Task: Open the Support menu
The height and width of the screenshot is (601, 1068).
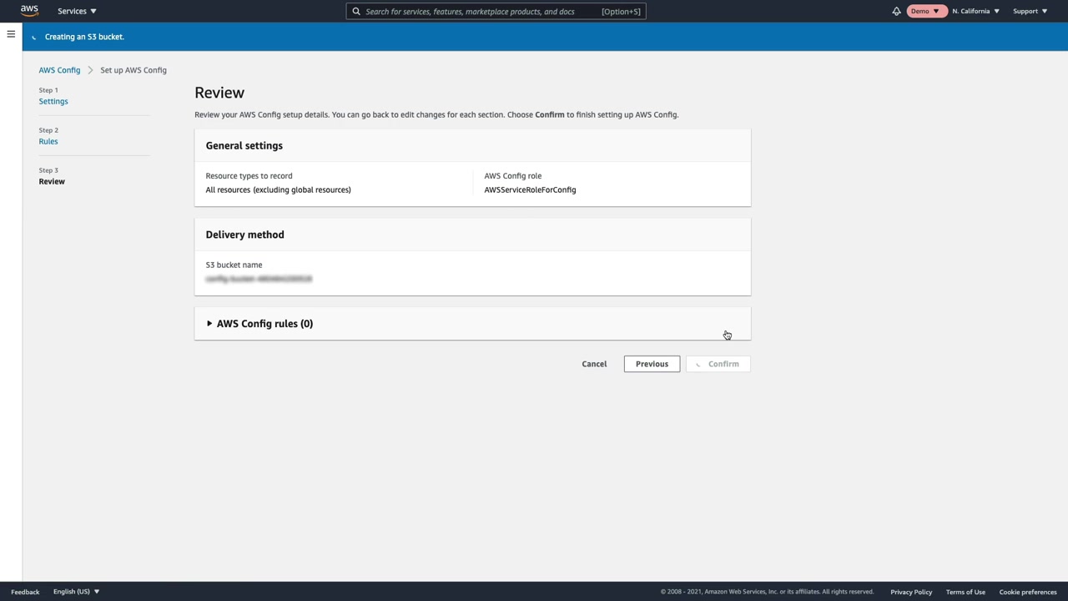Action: tap(1030, 11)
